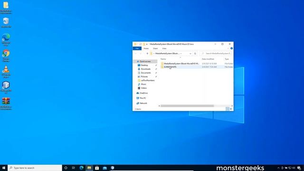Viewport: 304px width, 171px height.
Task: Click the Cortana circle on the taskbar
Action: coord(66,168)
